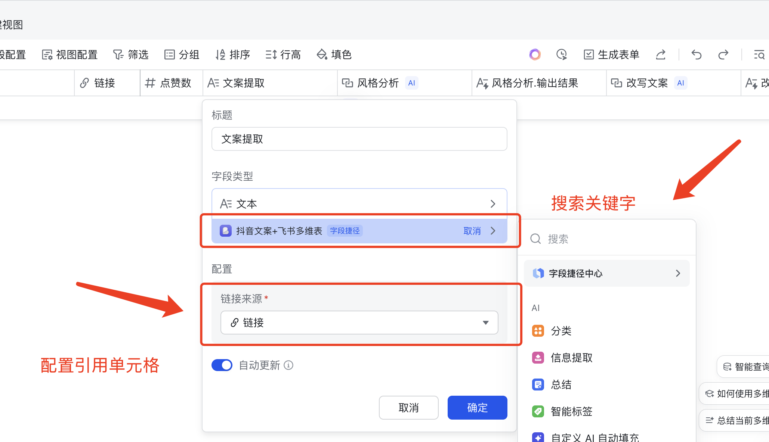This screenshot has height=442, width=769.
Task: Select the 分类 AI option
Action: [x=607, y=331]
